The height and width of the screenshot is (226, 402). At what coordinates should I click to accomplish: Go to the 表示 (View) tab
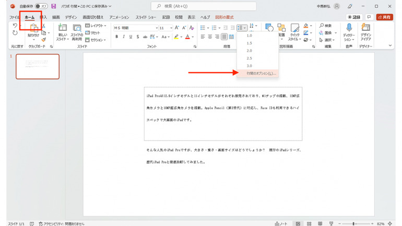[x=191, y=17]
